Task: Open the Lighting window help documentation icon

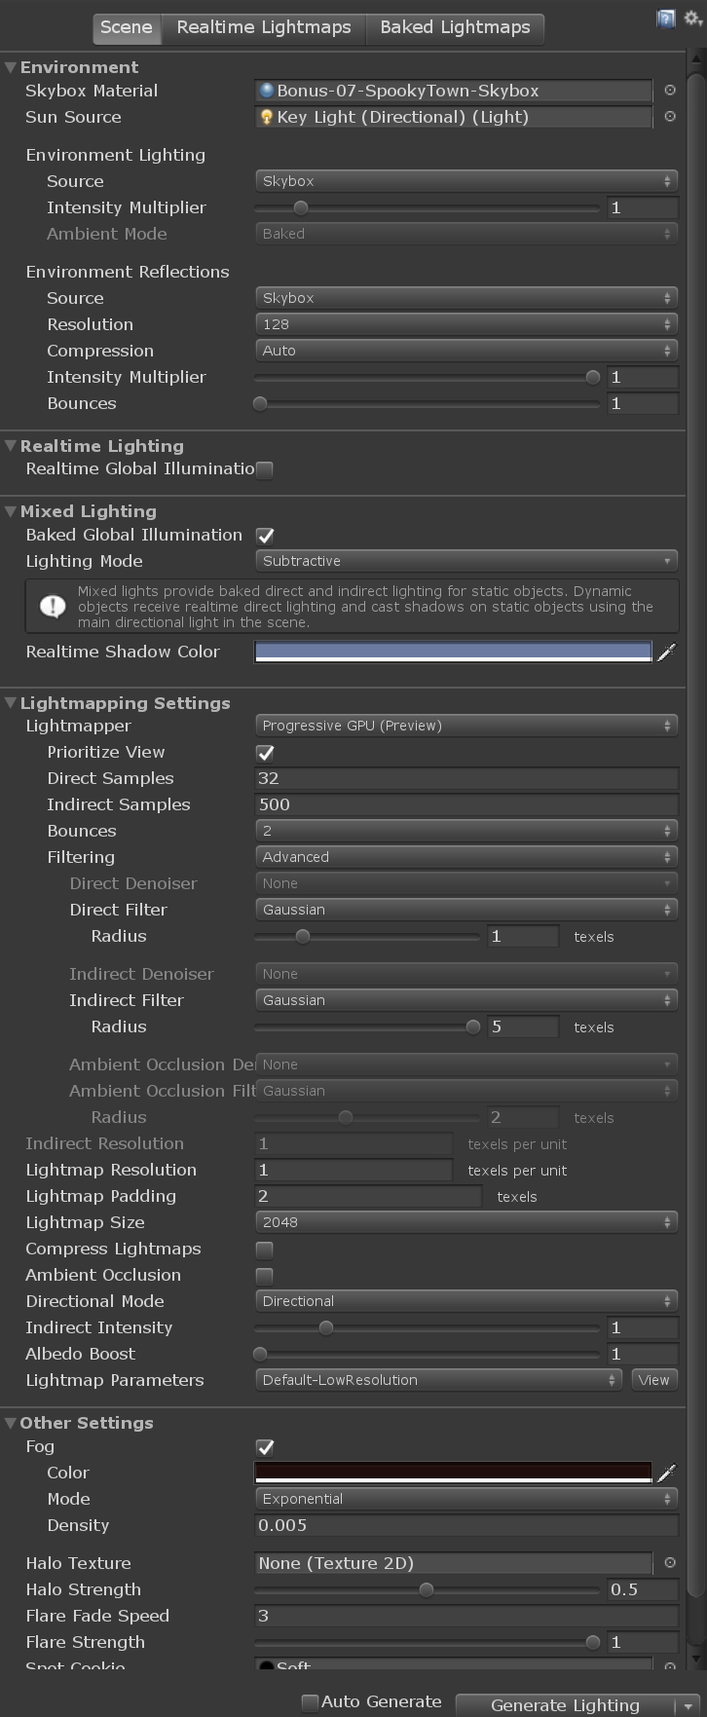Action: coord(666,19)
